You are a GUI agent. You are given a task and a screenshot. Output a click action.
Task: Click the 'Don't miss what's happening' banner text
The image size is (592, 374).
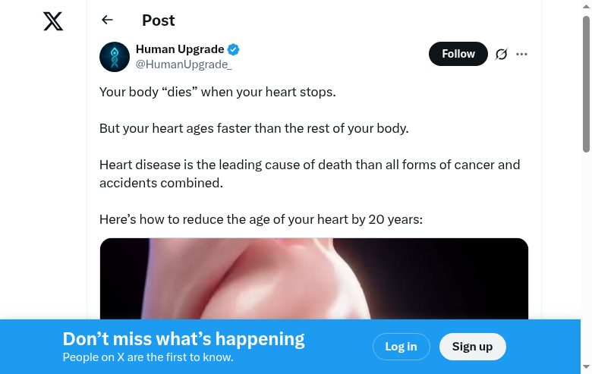[184, 339]
